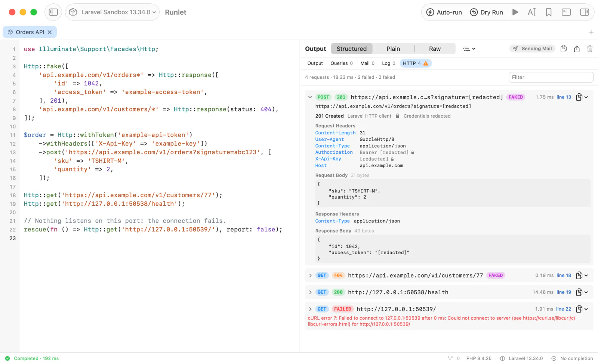The image size is (598, 364).
Task: Select the HTTP 4 sub-tab
Action: click(416, 63)
